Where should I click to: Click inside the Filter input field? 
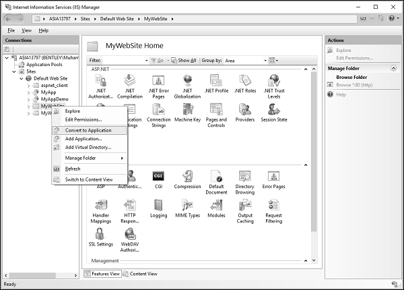125,61
